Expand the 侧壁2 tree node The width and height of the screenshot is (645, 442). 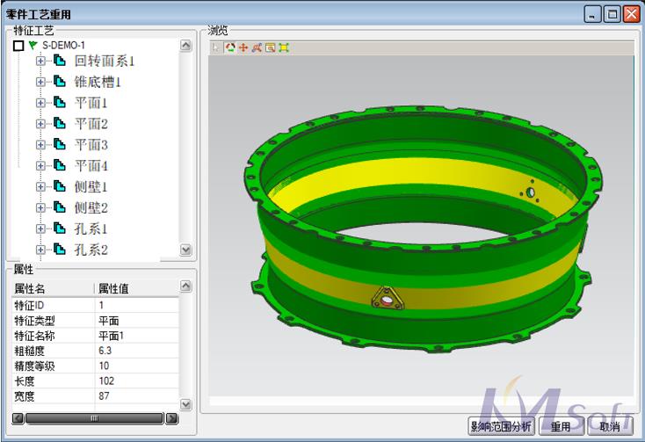coord(40,207)
